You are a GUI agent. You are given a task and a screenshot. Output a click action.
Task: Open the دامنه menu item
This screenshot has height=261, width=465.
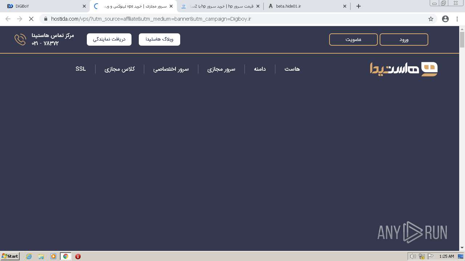(260, 69)
